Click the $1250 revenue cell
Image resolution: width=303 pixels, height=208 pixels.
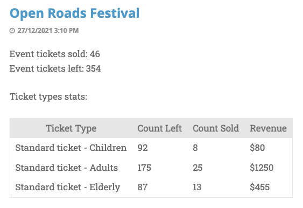coord(262,168)
